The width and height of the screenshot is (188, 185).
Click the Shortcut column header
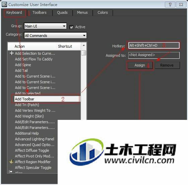[x=68, y=46]
